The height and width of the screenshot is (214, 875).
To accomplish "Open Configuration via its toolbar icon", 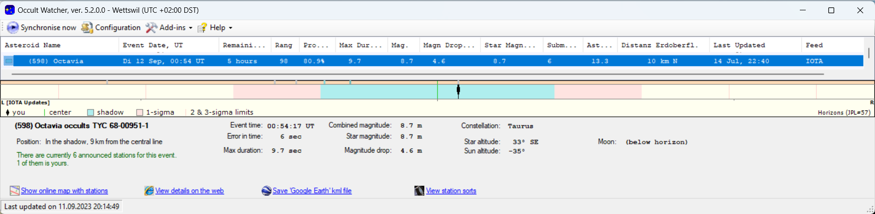I will tap(87, 28).
